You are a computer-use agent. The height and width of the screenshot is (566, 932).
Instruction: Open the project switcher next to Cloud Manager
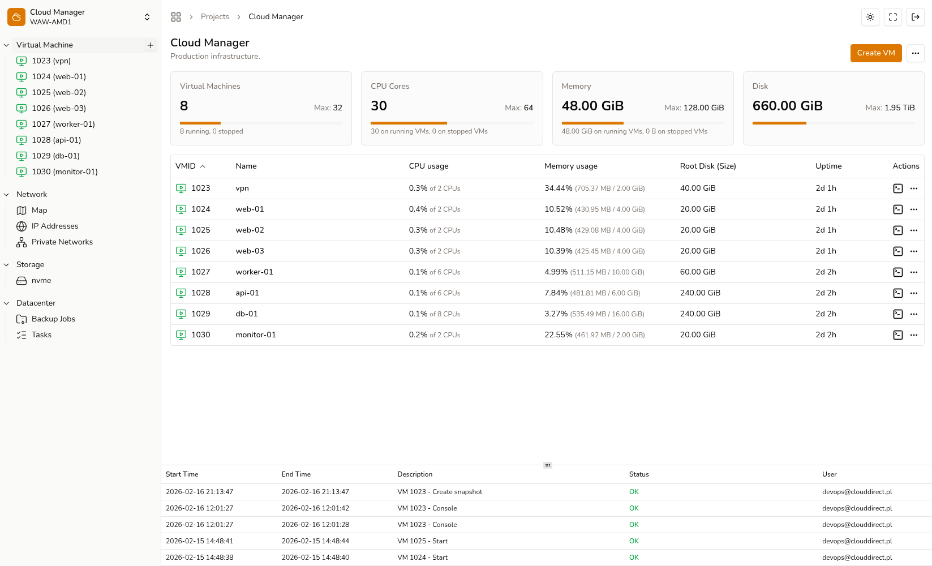[x=147, y=16]
